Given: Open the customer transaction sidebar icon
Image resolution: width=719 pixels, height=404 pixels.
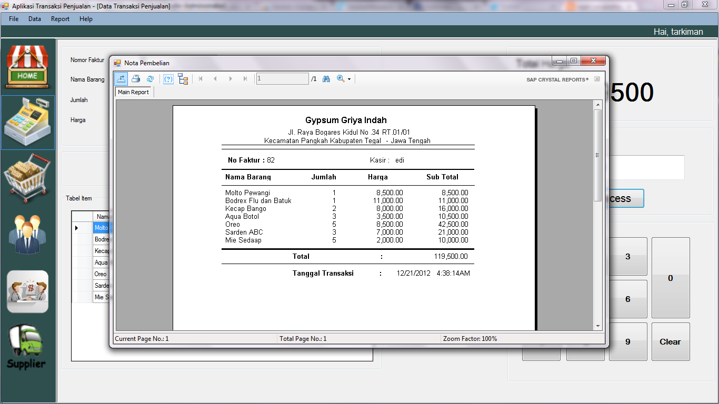Looking at the screenshot, I should (27, 292).
